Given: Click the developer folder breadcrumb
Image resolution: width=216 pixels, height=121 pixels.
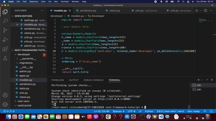Looking at the screenshot, I should click(x=57, y=16).
